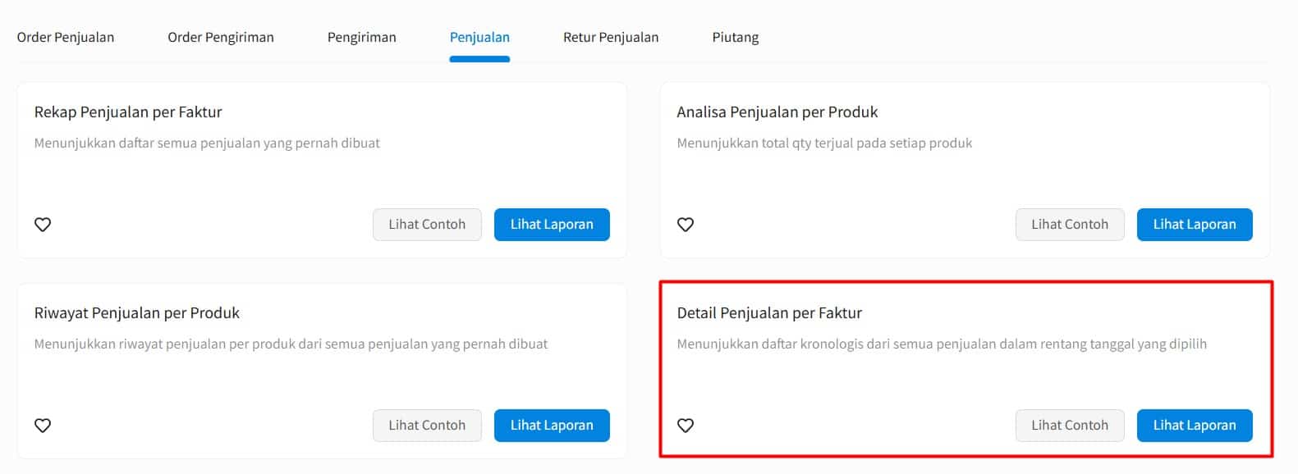Click heart icon on Detail Penjualan per Faktur
This screenshot has width=1298, height=474.
click(686, 426)
